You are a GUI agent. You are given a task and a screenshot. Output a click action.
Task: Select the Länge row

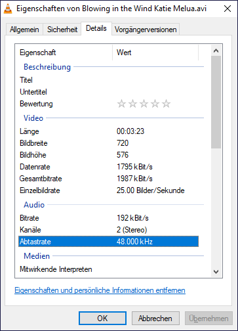tap(108, 131)
